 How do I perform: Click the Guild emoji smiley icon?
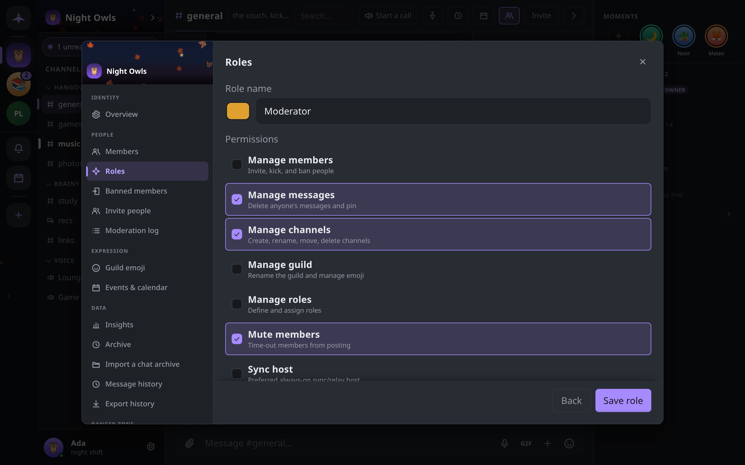pyautogui.click(x=96, y=268)
